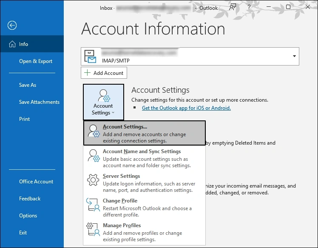
Task: Click the person-gear icon on Account Settings button
Action: click(104, 95)
